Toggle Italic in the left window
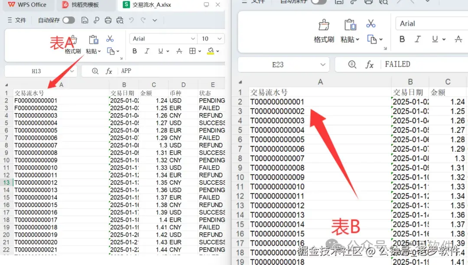The height and width of the screenshot is (265, 468). pos(147,51)
